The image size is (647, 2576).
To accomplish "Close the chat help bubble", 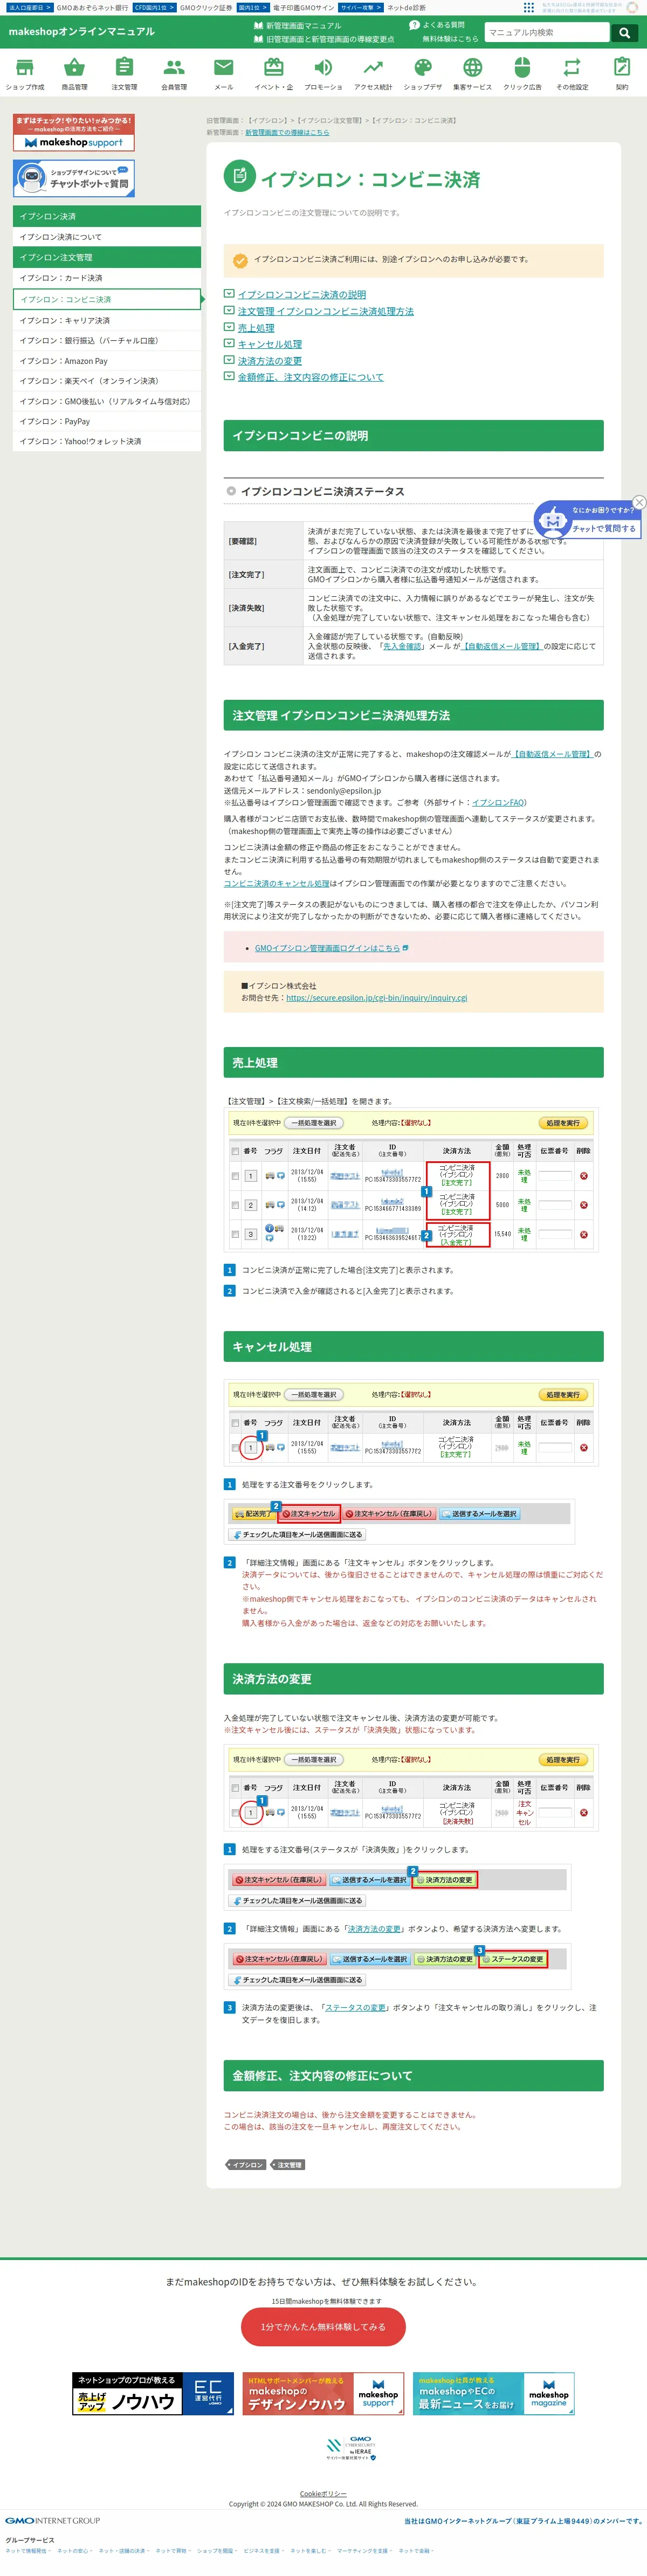I will coord(639,502).
